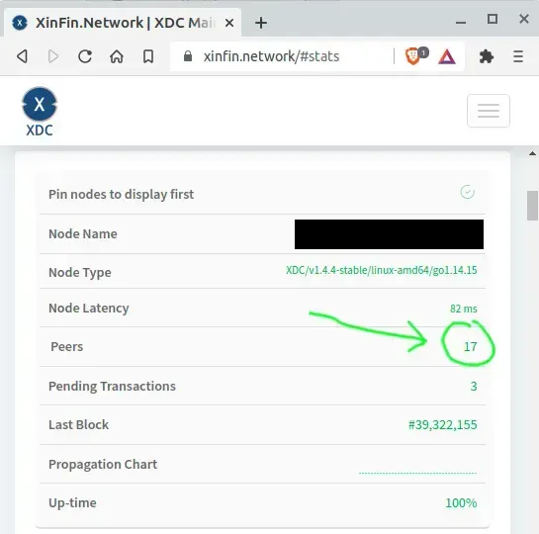Click the scrollbar up arrow
Viewport: 539px width, 534px height.
point(532,153)
